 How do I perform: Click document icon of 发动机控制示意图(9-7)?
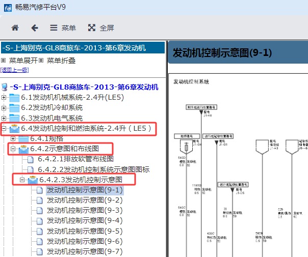click(40, 252)
